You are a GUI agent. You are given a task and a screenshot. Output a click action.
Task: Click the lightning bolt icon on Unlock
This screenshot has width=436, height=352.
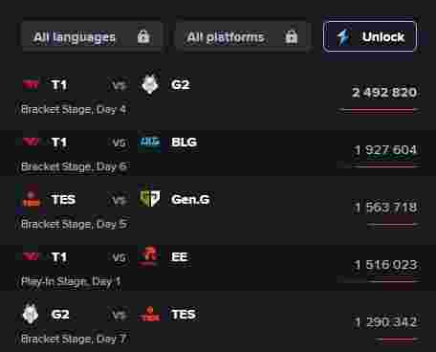point(344,37)
